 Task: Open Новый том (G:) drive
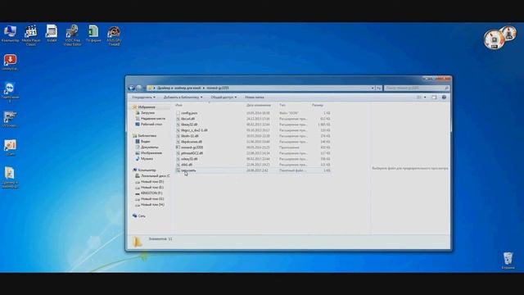[x=151, y=198]
